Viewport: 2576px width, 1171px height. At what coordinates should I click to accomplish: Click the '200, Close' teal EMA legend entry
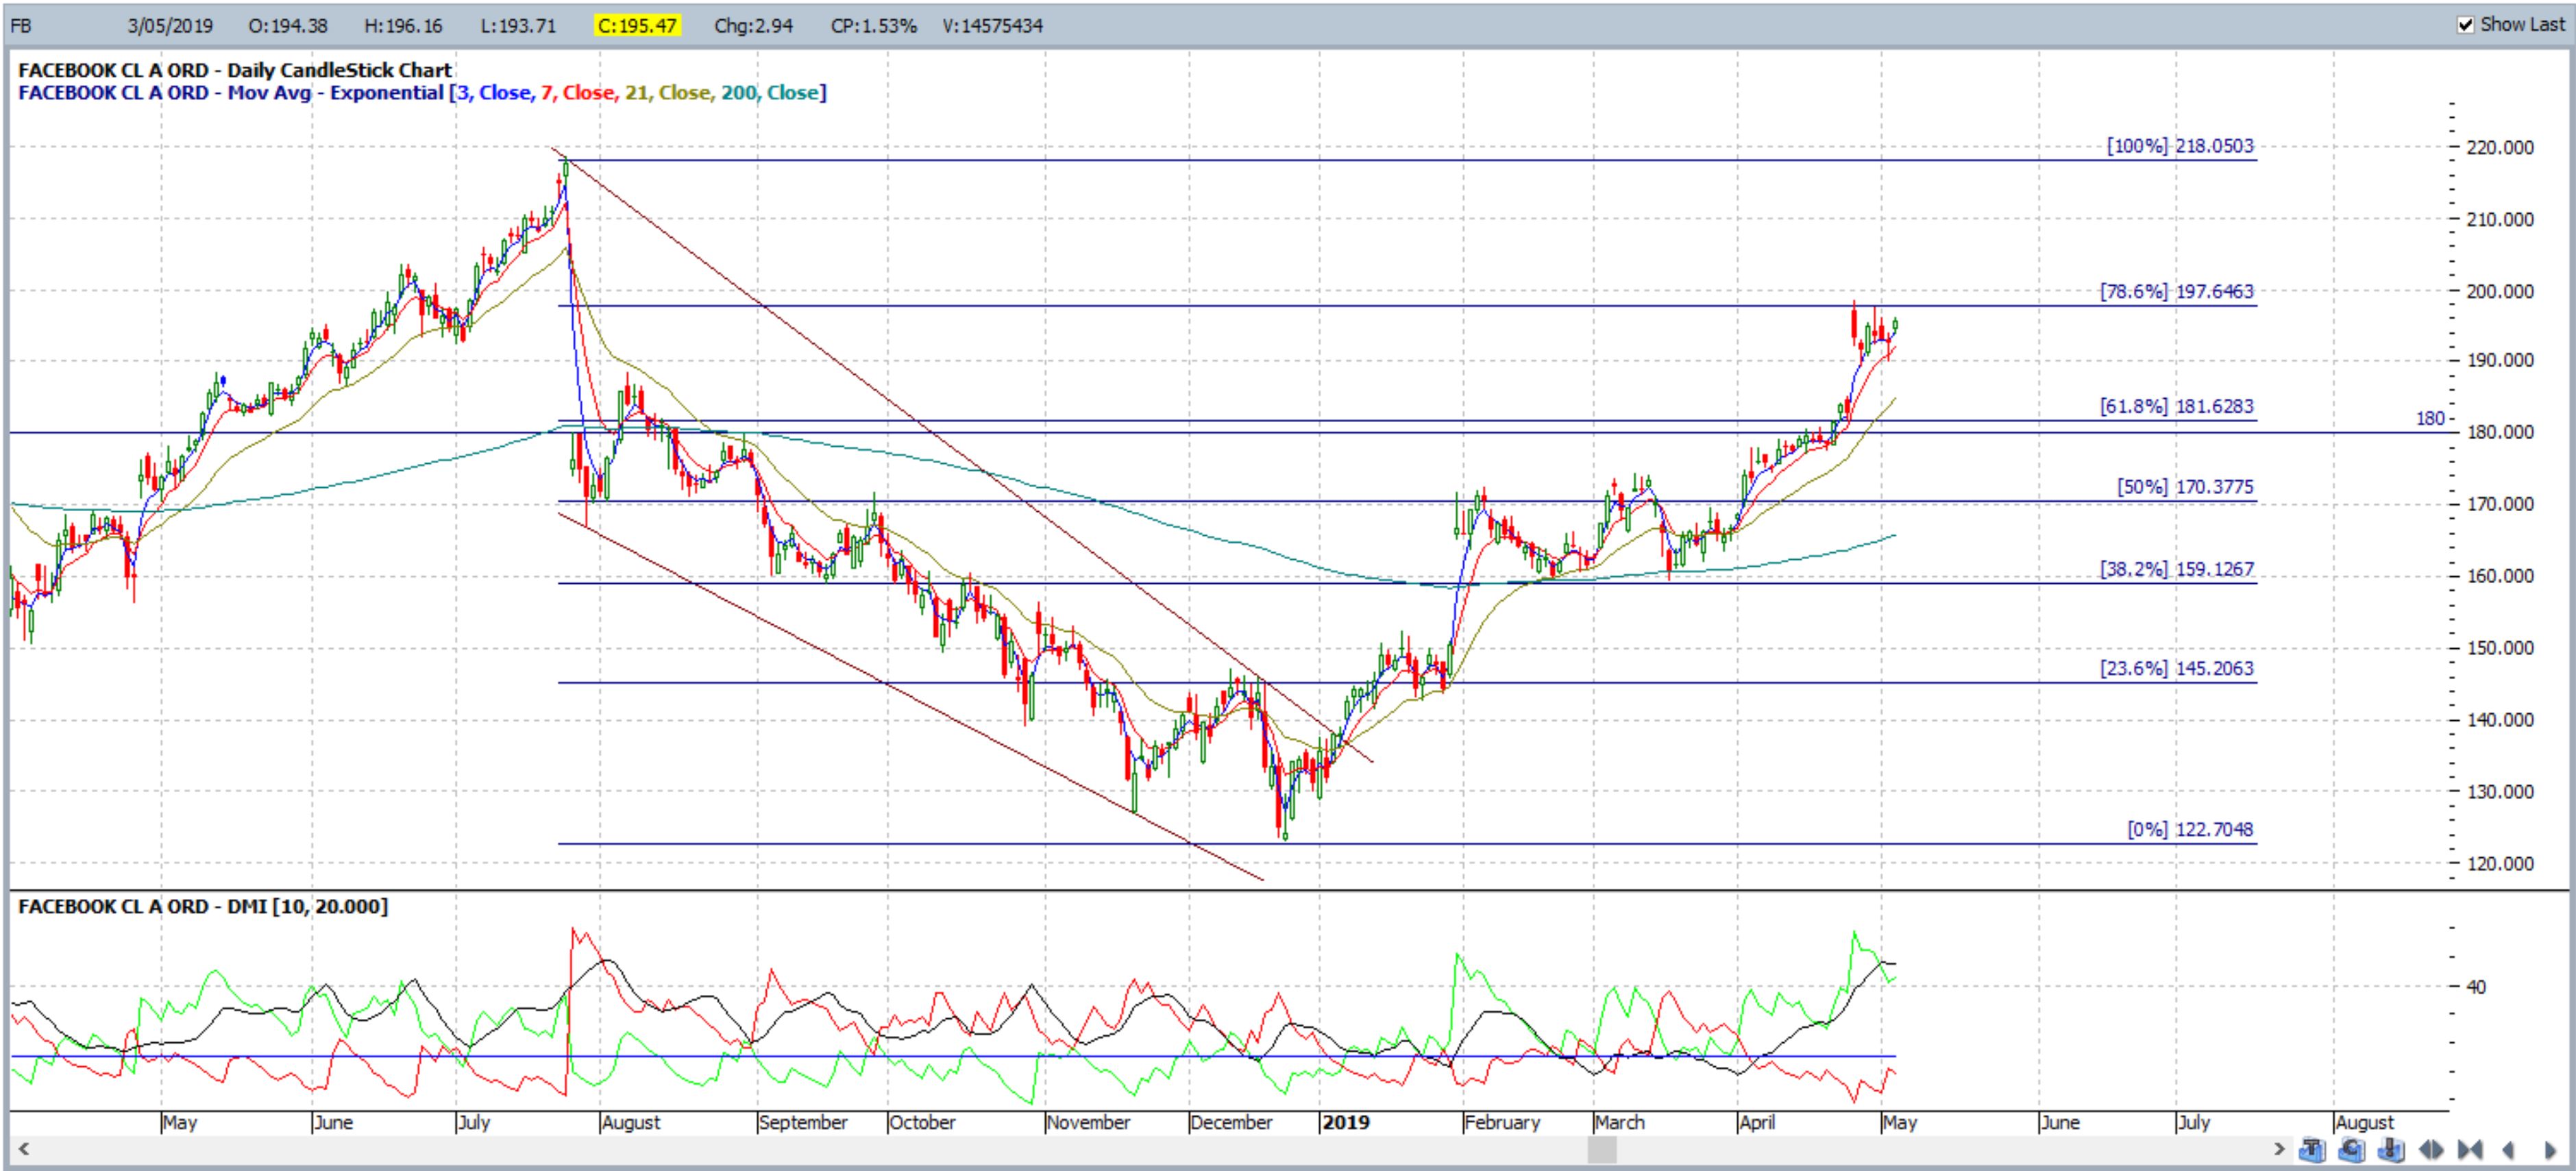[x=770, y=93]
